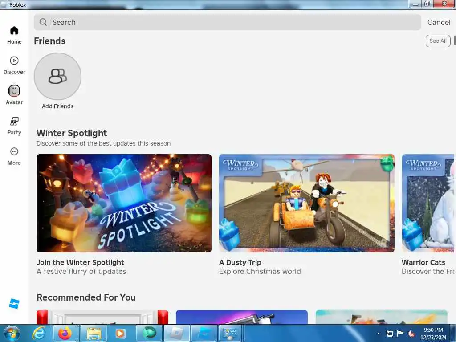Click inside the Search input field
This screenshot has width=456, height=342.
tap(227, 22)
